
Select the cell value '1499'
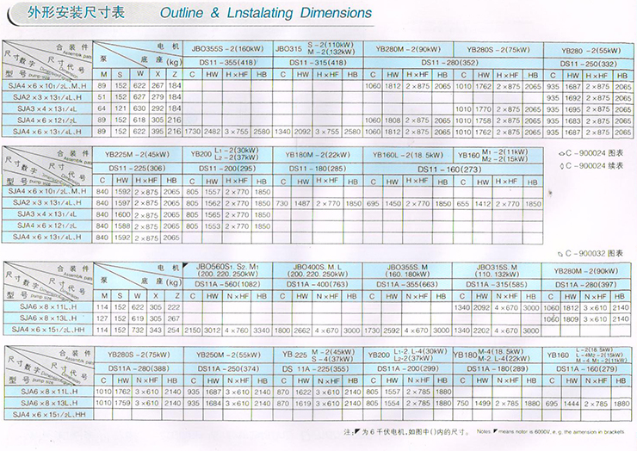[x=482, y=403]
